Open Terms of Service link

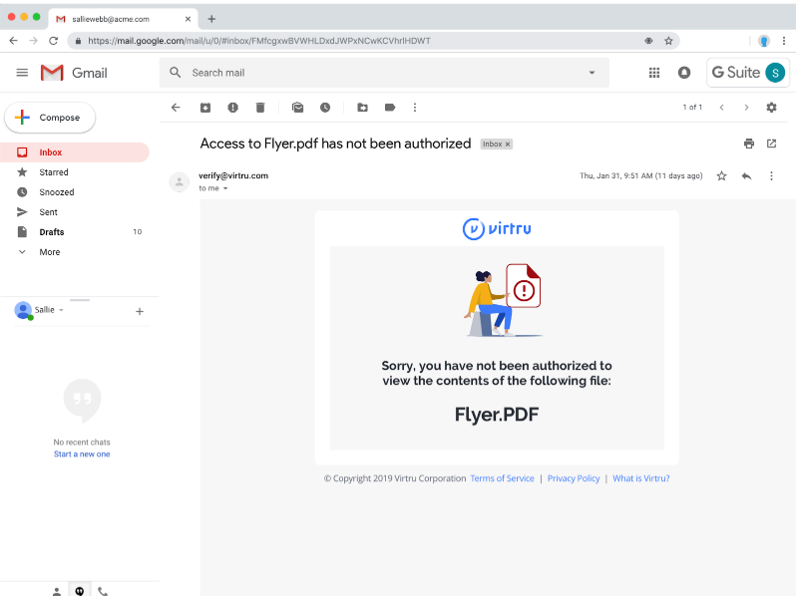pyautogui.click(x=502, y=478)
